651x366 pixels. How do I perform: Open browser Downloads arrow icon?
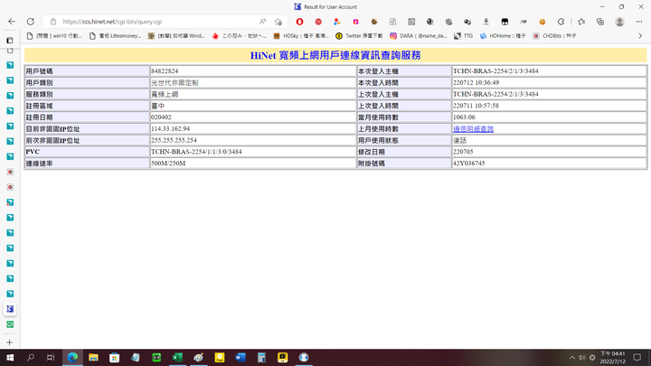click(486, 22)
